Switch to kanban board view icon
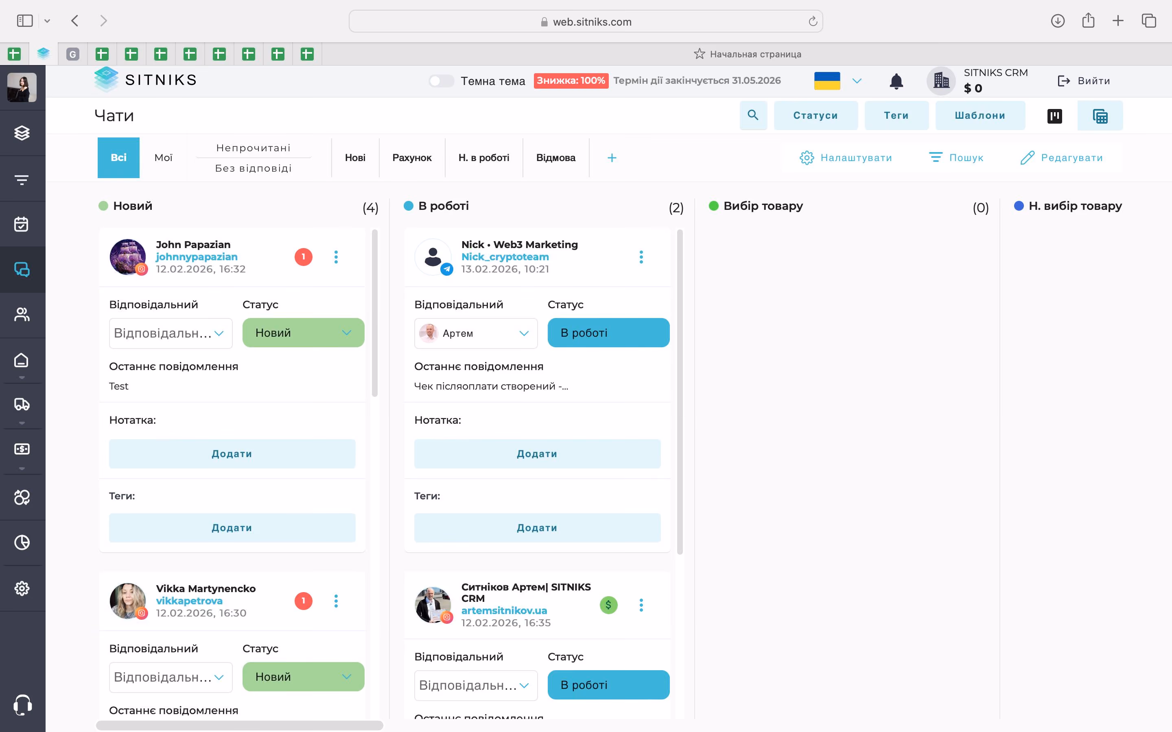The width and height of the screenshot is (1172, 732). (1055, 116)
